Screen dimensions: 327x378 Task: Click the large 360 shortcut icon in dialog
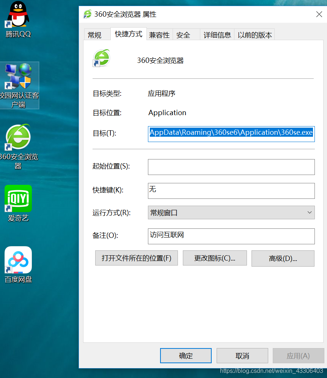[102, 58]
